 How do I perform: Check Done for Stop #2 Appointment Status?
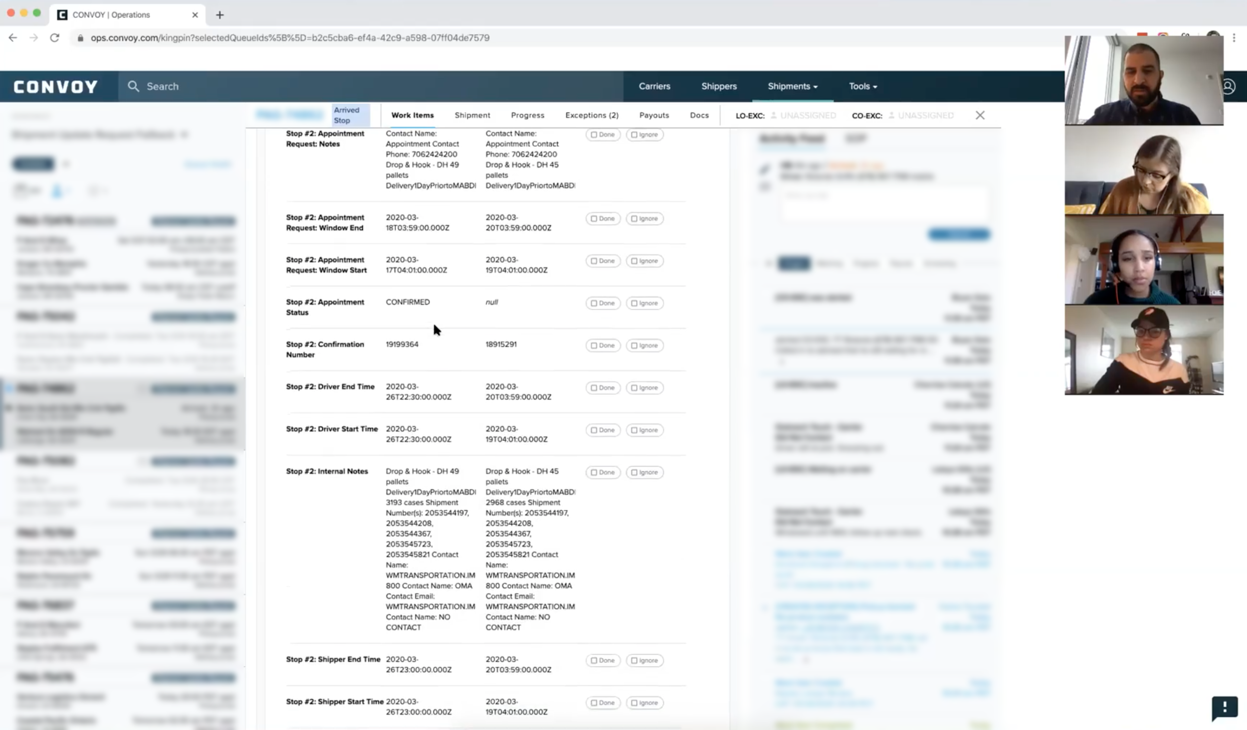point(603,303)
